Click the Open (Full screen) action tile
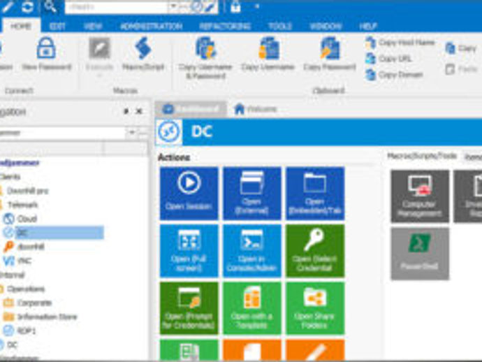 pyautogui.click(x=189, y=251)
